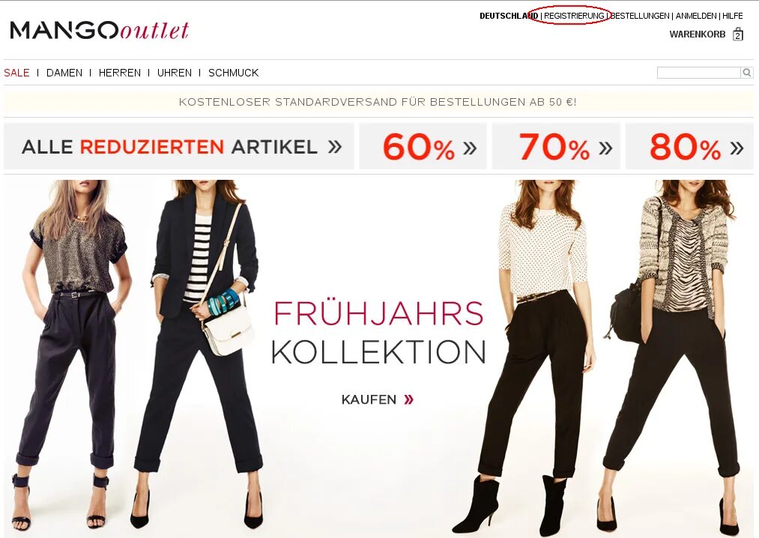Screen dimensions: 759x538
Task: Open BESTELLUNGEN orders link
Action: pos(640,16)
